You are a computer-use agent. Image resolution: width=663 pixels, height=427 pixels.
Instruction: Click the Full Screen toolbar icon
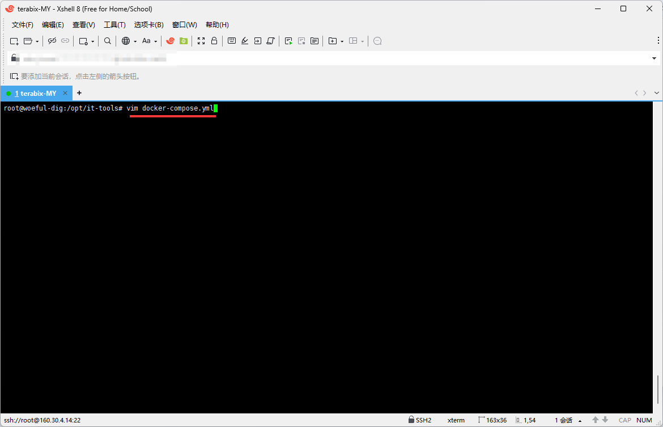point(201,41)
